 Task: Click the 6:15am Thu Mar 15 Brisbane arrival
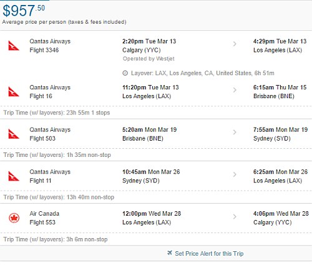pyautogui.click(x=280, y=92)
